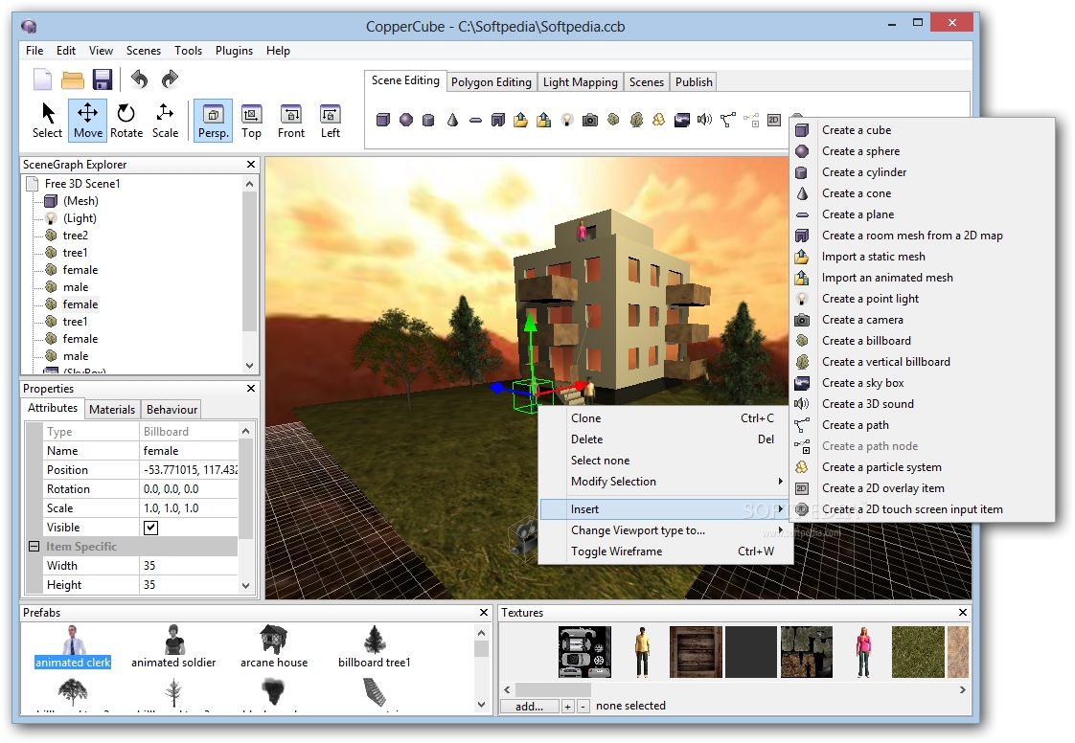1075x743 pixels.
Task: Click the sky box toolbar icon
Action: pos(682,120)
